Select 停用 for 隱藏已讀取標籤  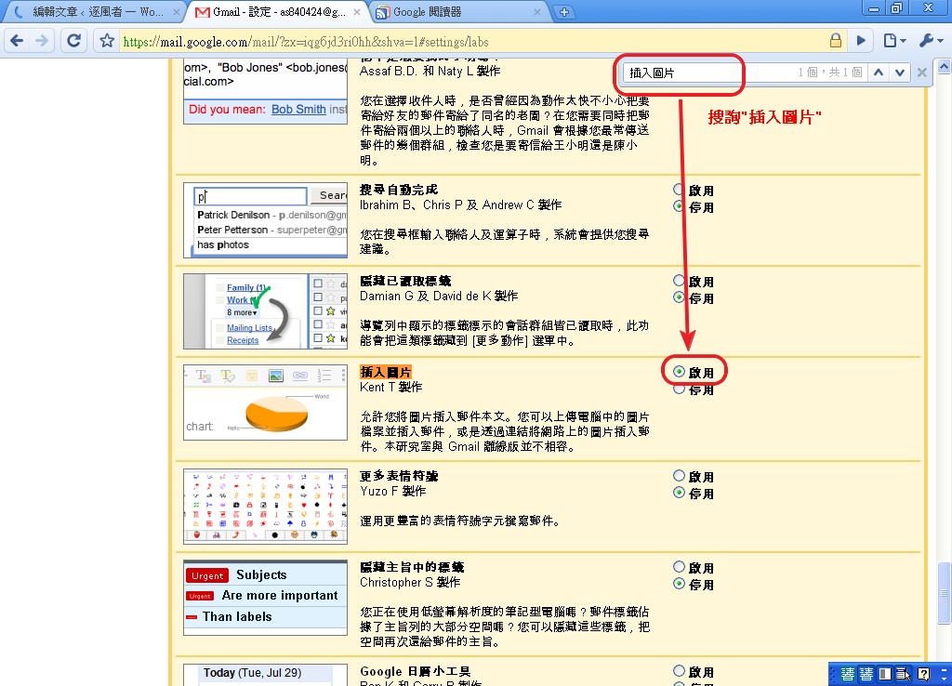tap(679, 297)
